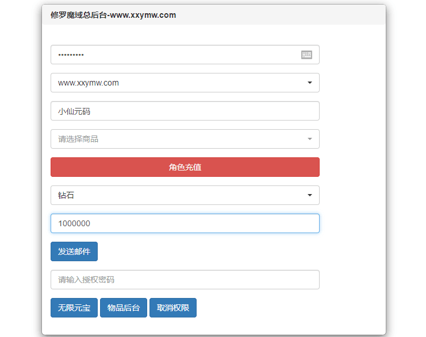This screenshot has width=426, height=337.
Task: Click the 发送邮件 button
Action: tap(74, 251)
